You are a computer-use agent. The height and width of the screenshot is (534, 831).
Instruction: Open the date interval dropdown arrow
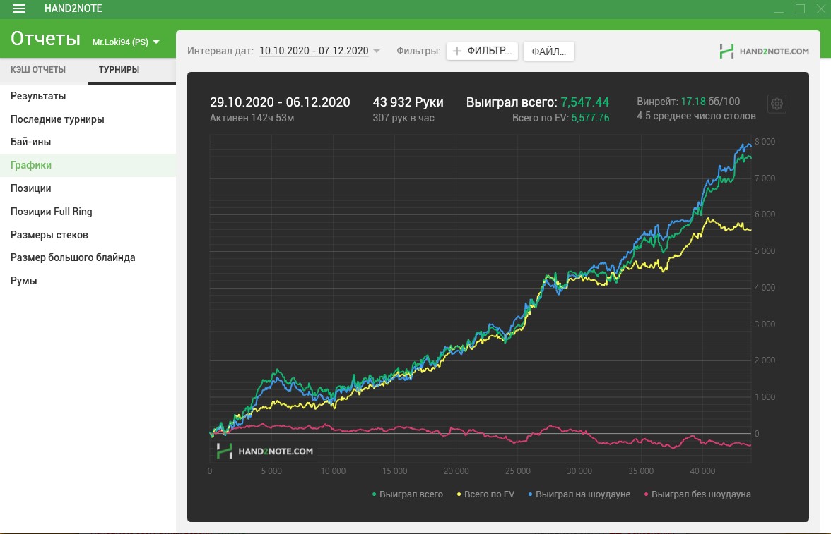(x=376, y=51)
